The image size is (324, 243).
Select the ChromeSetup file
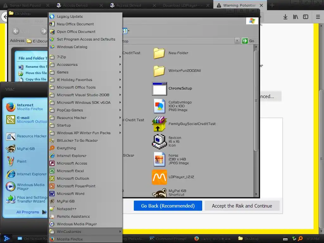click(172, 89)
